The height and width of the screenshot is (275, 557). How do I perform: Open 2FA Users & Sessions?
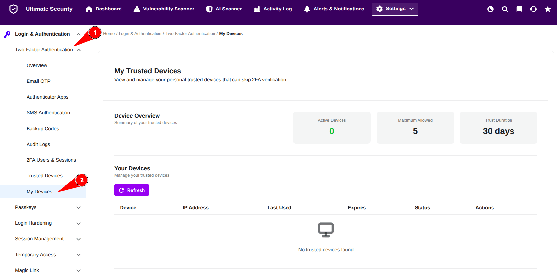tap(51, 160)
